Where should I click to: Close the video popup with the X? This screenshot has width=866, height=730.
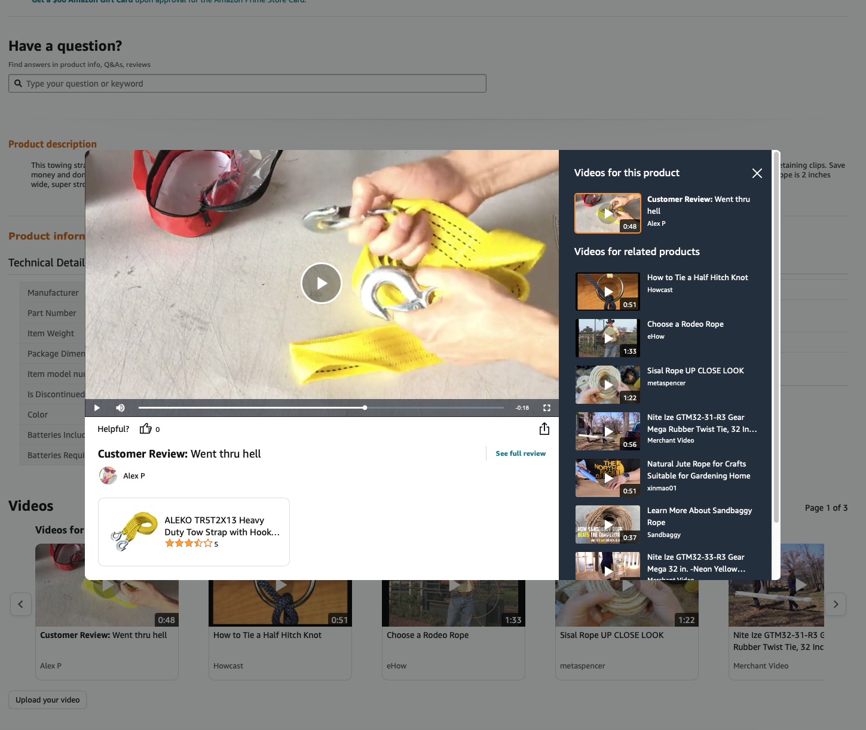coord(757,173)
